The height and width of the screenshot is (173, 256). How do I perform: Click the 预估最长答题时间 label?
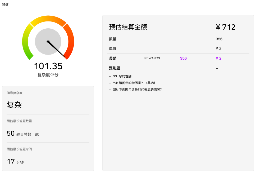click(x=19, y=149)
